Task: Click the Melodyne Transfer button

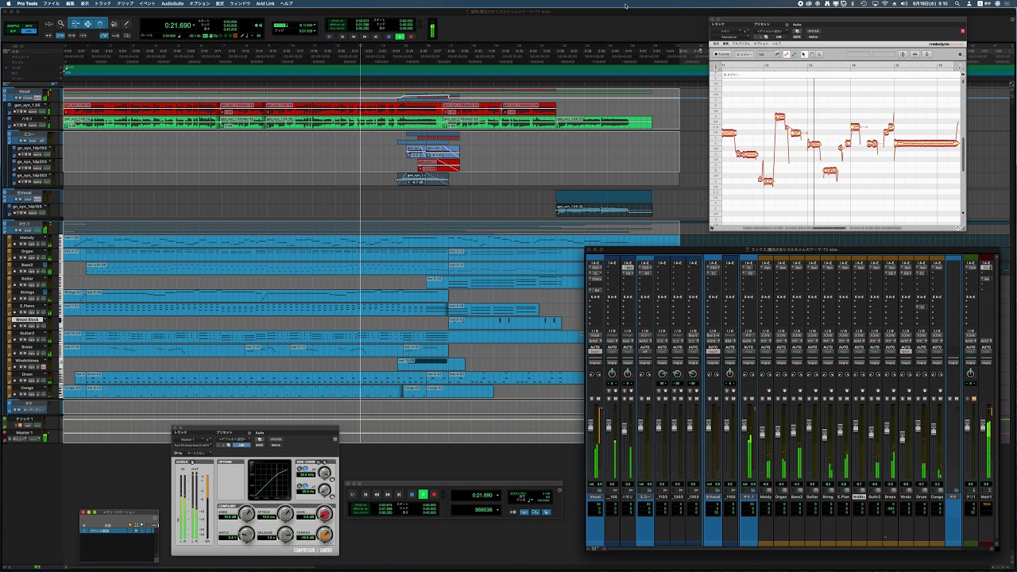Action: point(722,54)
